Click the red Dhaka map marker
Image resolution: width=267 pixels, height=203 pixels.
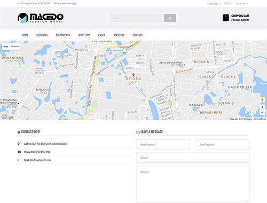click(x=133, y=75)
